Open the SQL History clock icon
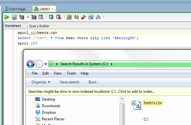This screenshot has width=191, height=125. click(91, 17)
